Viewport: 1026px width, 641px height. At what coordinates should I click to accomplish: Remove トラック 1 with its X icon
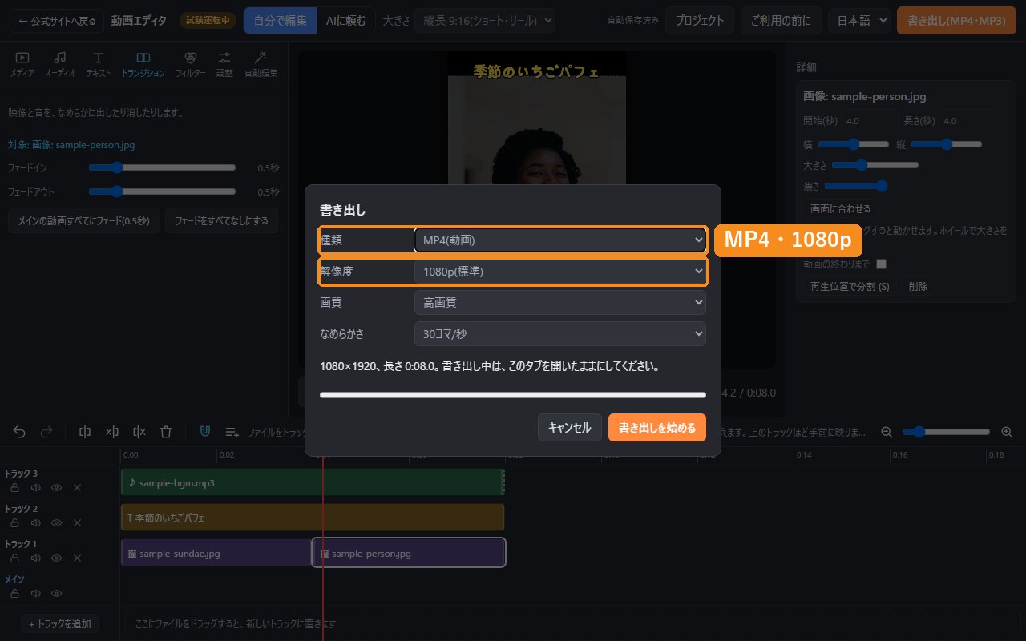click(78, 558)
